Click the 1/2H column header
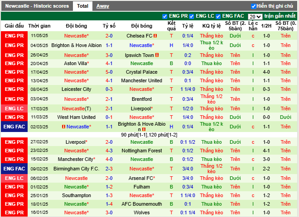 pos(266,26)
